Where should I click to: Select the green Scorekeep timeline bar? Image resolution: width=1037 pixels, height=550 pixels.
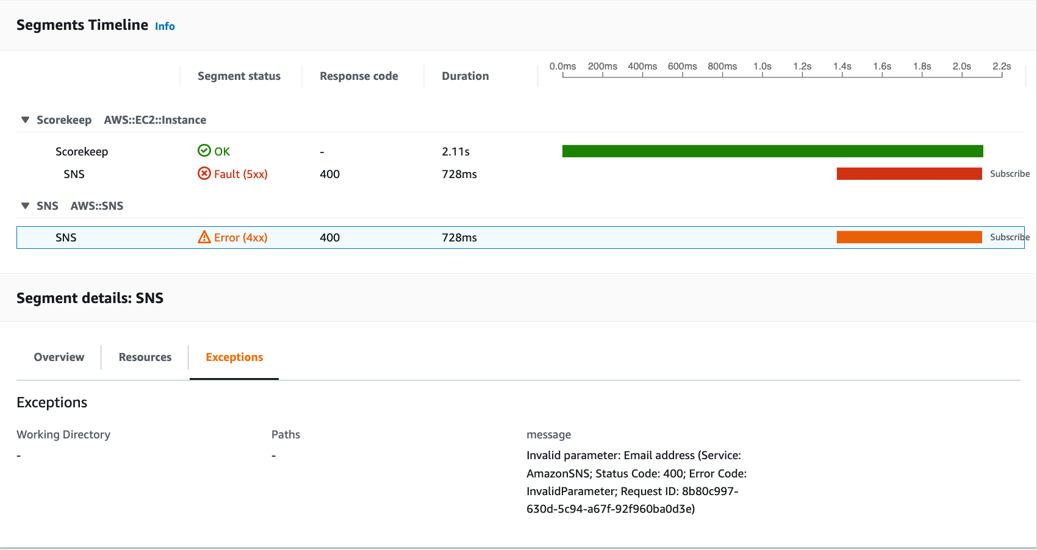coord(772,151)
